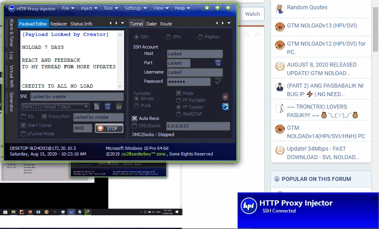Click VIP avatar beside AUGUST 8, 2020 thread

click(x=279, y=66)
